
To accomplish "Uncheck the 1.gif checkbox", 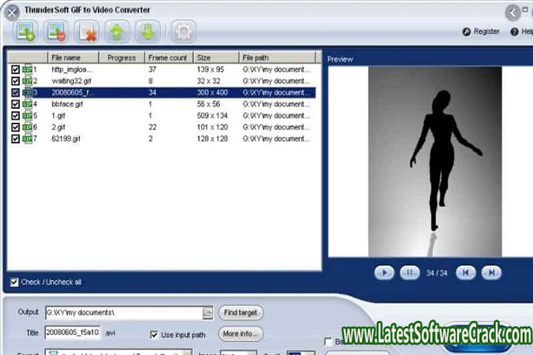I will coord(16,116).
